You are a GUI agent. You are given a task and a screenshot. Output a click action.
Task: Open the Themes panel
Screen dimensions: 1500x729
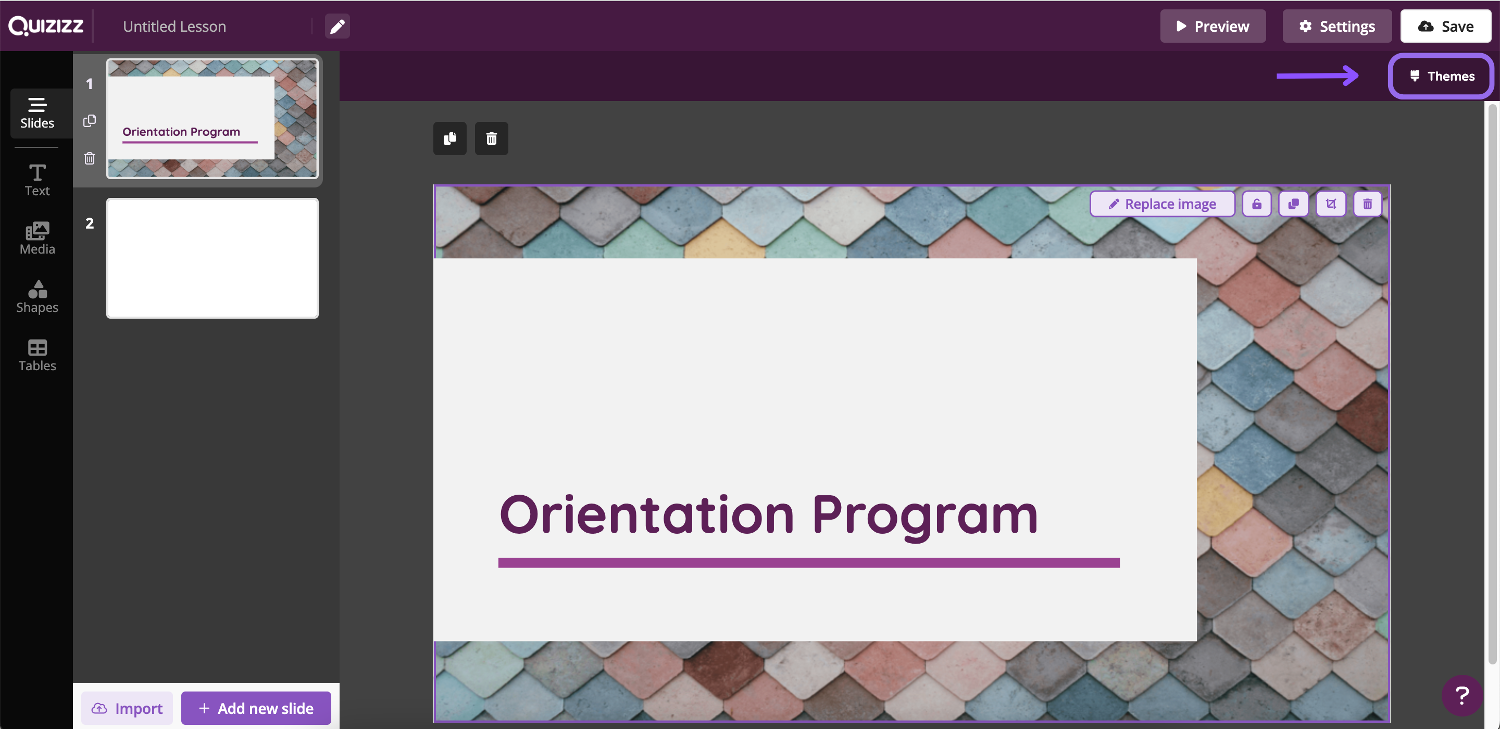pos(1440,76)
